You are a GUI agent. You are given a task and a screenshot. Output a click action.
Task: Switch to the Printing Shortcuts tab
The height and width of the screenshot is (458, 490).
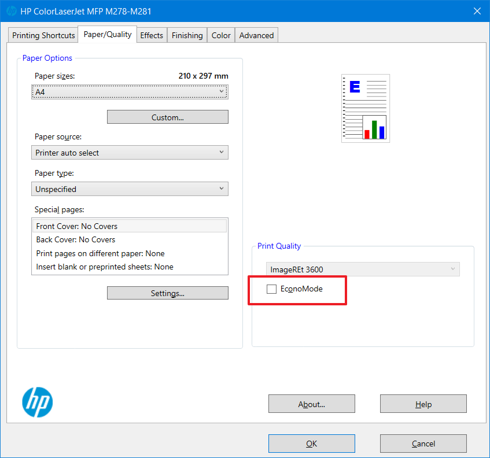[x=43, y=35]
